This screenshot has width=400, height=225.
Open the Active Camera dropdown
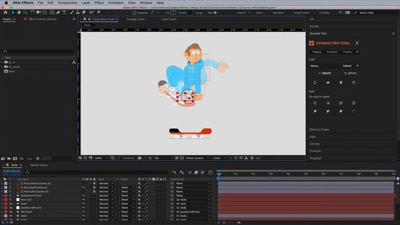[197, 158]
